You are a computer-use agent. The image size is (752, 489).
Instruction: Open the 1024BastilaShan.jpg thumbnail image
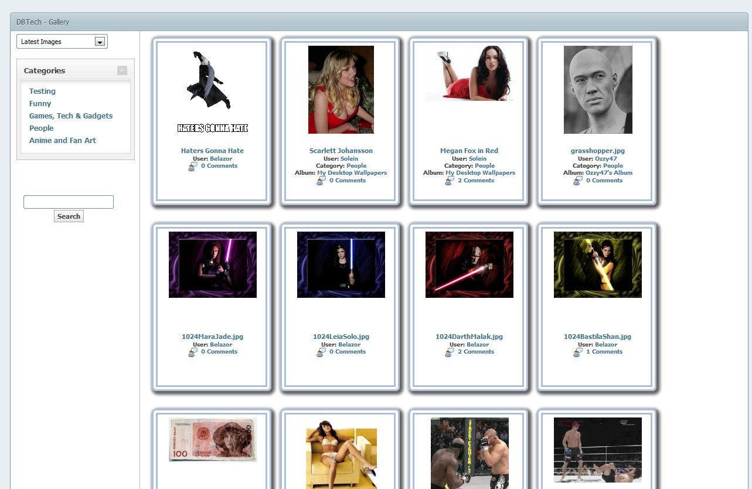[x=597, y=264]
